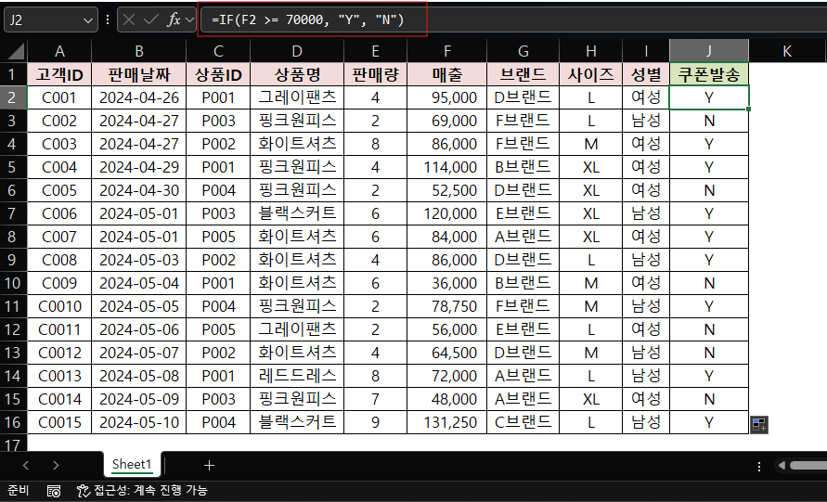Open accessibility status: 계속 진행 가능
Screen dimensions: 827x502
tap(142, 491)
